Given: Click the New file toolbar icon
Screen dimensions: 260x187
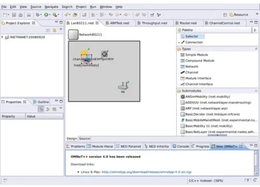Looking at the screenshot, I should coord(5,15).
